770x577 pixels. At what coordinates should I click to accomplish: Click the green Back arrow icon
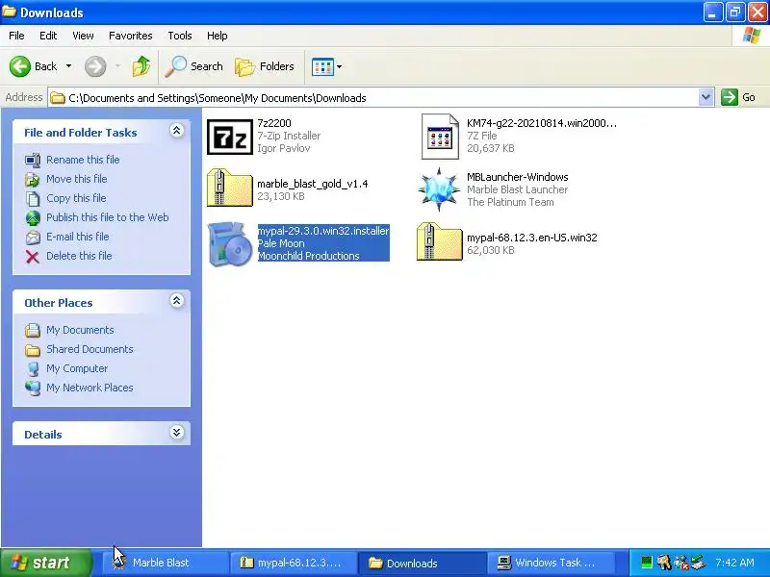click(x=20, y=66)
